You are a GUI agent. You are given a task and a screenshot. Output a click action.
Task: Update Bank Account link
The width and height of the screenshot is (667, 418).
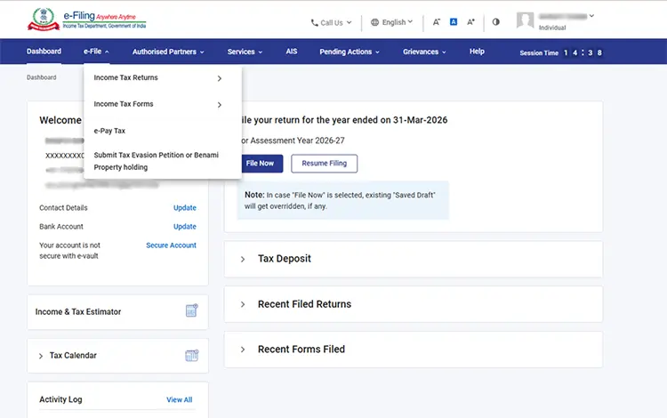pyautogui.click(x=185, y=227)
